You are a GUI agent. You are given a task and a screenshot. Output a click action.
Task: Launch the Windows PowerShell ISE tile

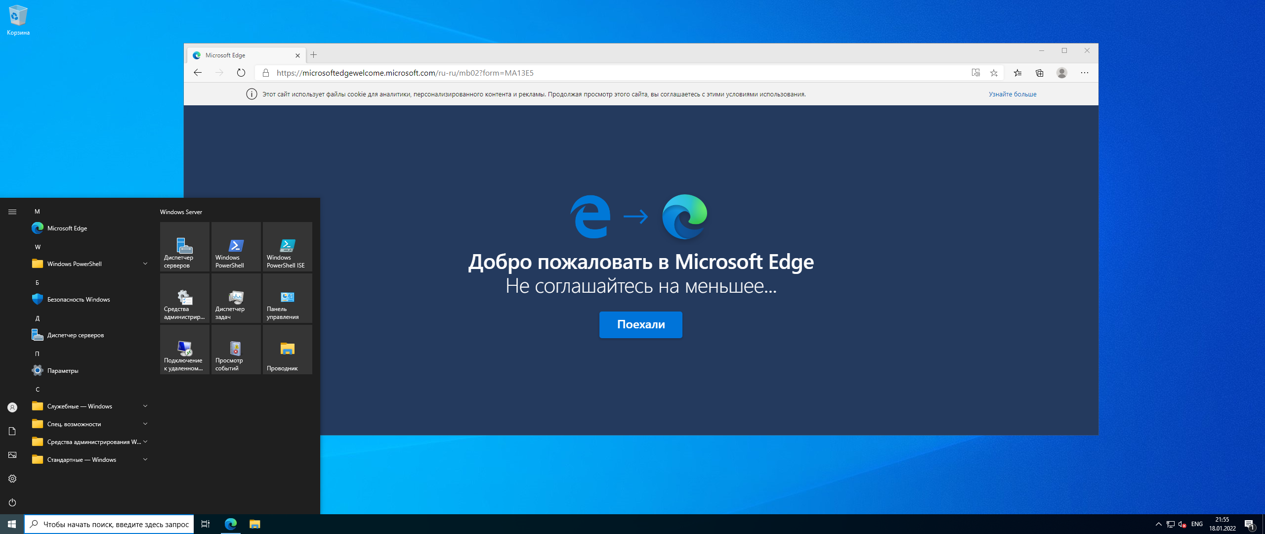(x=288, y=247)
